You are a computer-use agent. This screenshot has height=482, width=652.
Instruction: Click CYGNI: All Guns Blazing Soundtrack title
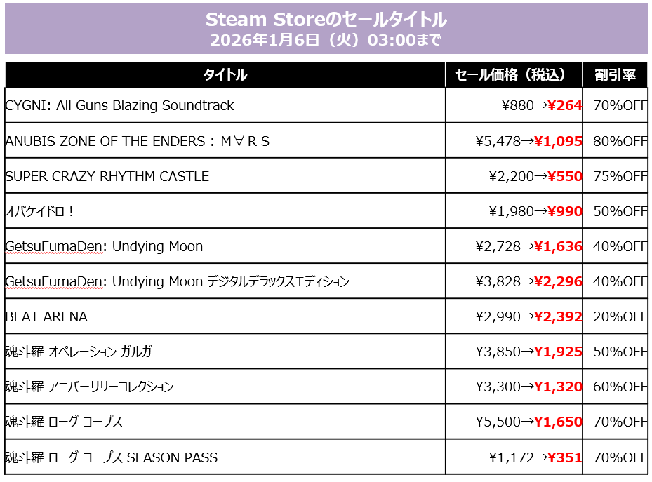(x=119, y=105)
